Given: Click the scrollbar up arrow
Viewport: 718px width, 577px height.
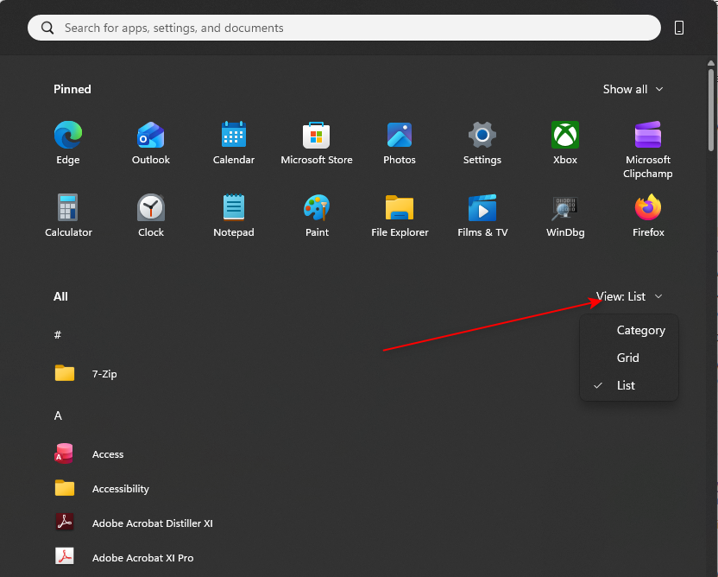Looking at the screenshot, I should pos(711,63).
